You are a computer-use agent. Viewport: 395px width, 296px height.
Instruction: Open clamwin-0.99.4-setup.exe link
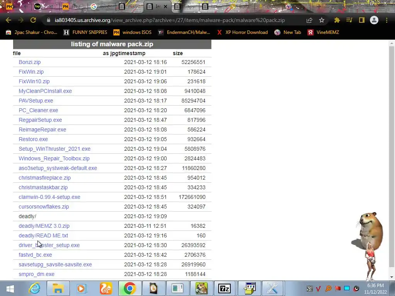(x=49, y=197)
